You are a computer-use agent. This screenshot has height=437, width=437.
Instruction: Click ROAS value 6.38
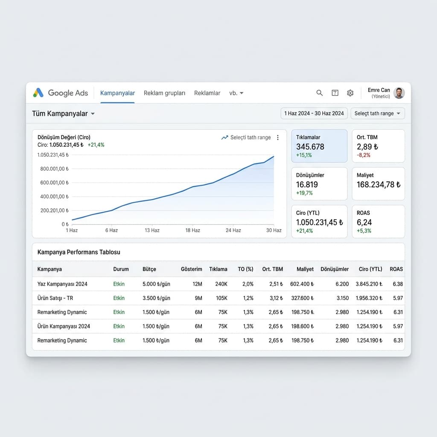tap(398, 284)
